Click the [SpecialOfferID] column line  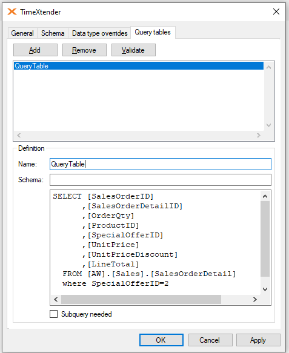(122, 235)
